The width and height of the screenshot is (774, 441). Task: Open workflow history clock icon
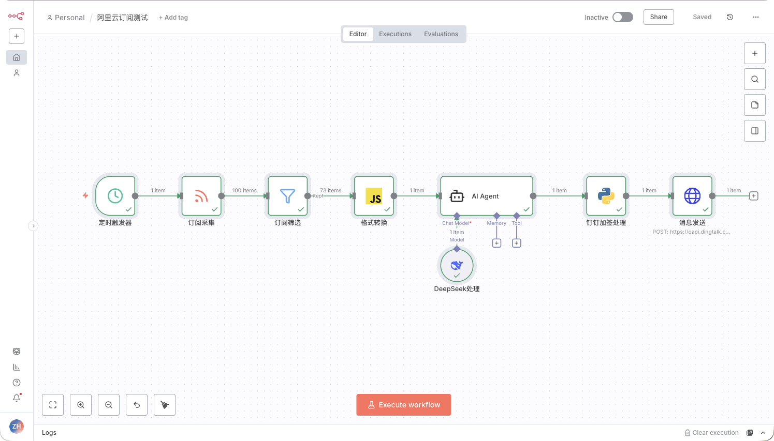[730, 17]
